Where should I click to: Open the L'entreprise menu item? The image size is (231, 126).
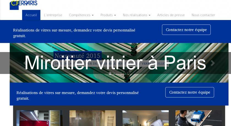pyautogui.click(x=53, y=15)
